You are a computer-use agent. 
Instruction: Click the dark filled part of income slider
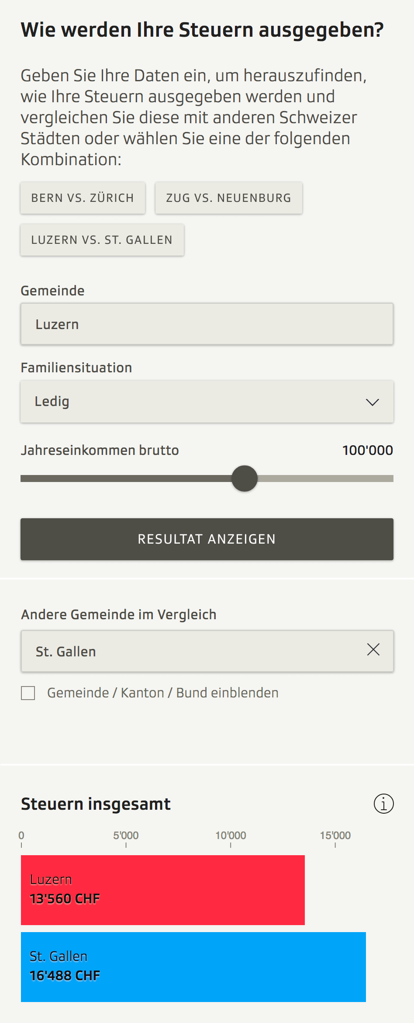(126, 479)
